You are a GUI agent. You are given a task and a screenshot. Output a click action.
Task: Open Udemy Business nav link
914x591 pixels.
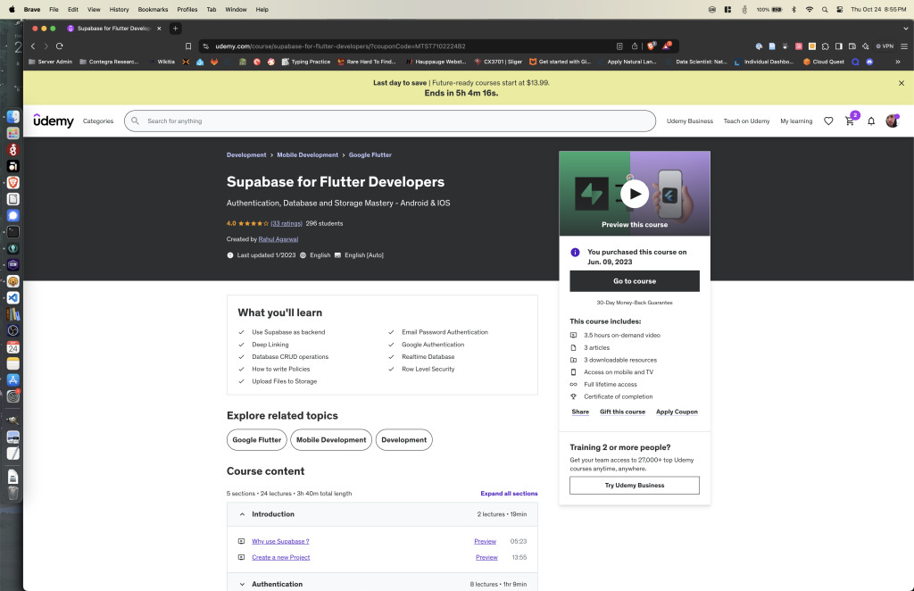pos(690,121)
